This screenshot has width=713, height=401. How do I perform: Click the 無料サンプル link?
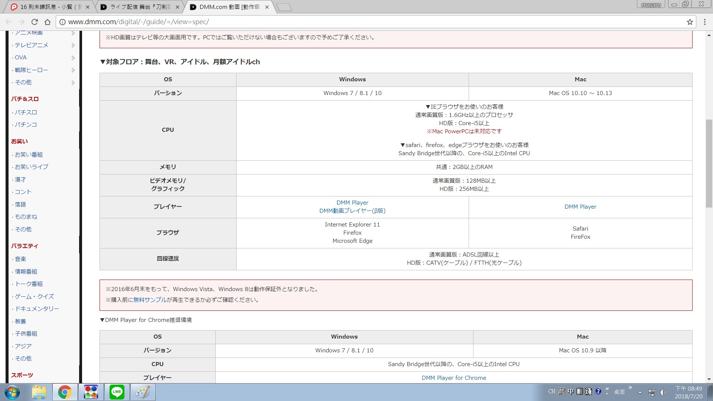coord(150,300)
